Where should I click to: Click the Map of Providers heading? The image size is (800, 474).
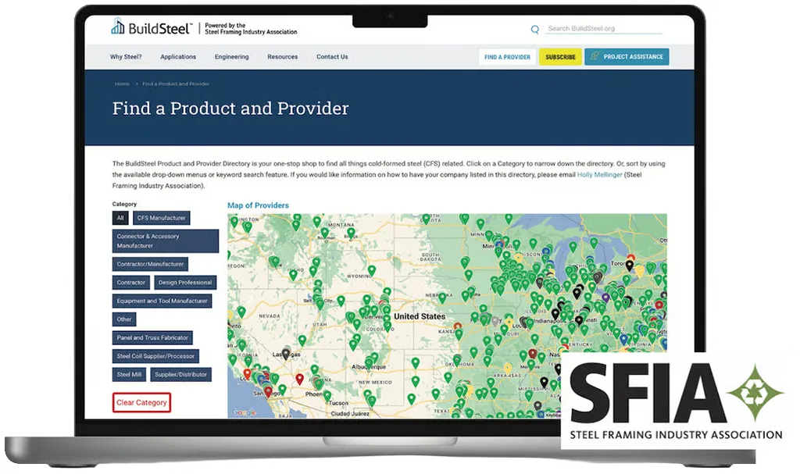[258, 205]
